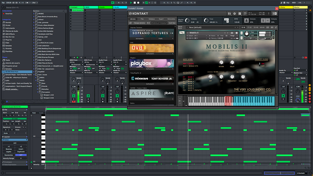Adjust Kontakt Master Editor Volume knob

(187, 20)
